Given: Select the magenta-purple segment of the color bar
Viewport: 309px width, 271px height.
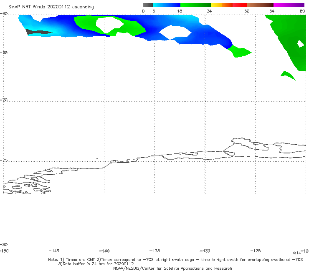Looking at the screenshot, I should pyautogui.click(x=289, y=5).
